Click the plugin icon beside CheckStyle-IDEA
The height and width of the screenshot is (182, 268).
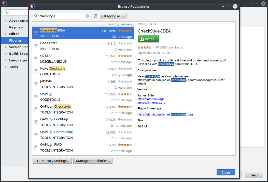click(36, 33)
